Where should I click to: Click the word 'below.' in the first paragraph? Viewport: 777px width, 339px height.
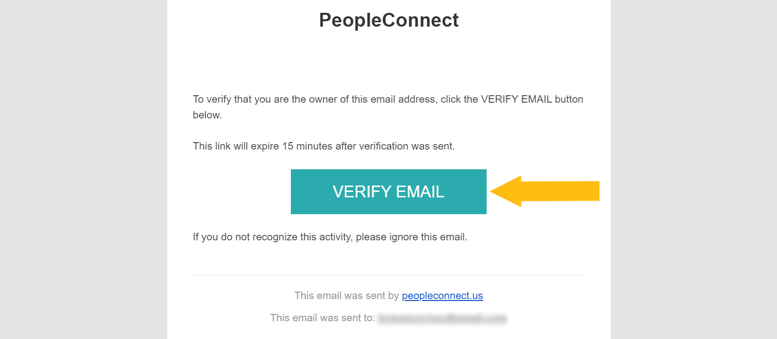207,115
